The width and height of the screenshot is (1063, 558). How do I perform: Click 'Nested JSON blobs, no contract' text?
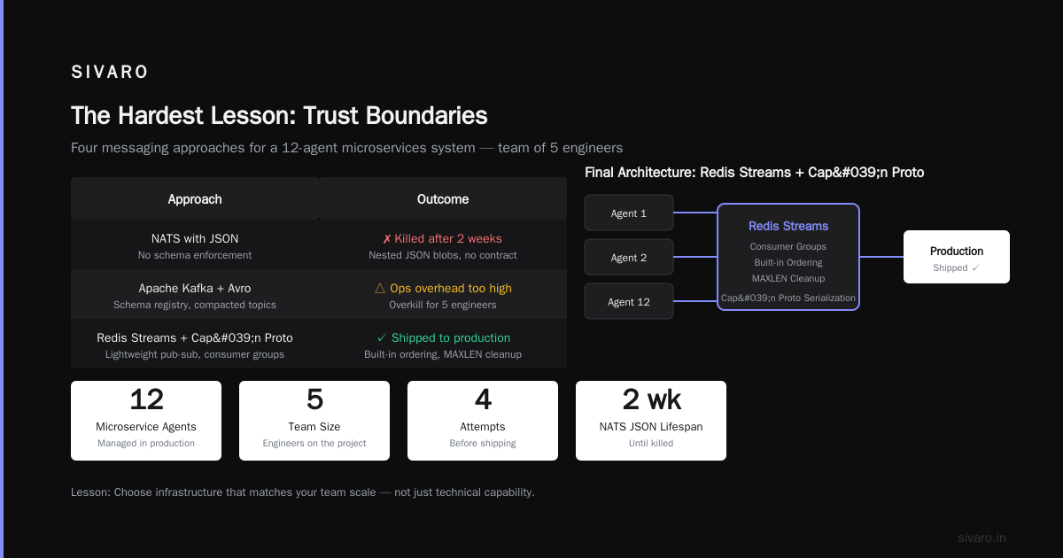[443, 255]
